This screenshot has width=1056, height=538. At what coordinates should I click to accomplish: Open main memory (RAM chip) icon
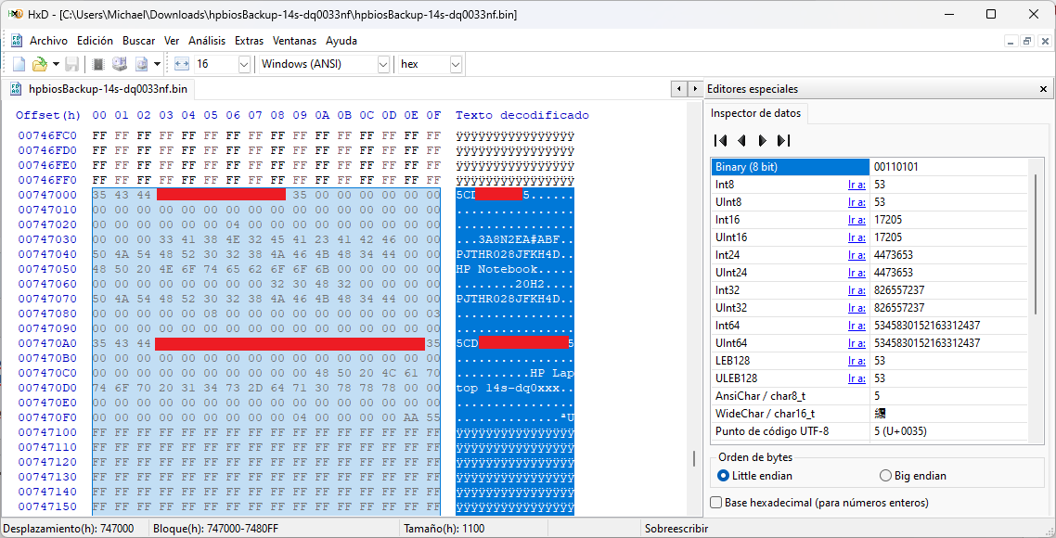99,64
